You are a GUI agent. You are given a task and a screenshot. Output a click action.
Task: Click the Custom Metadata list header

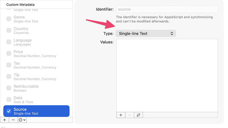tap(36, 5)
